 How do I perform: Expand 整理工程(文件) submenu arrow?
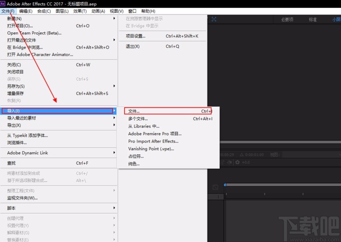114,191
